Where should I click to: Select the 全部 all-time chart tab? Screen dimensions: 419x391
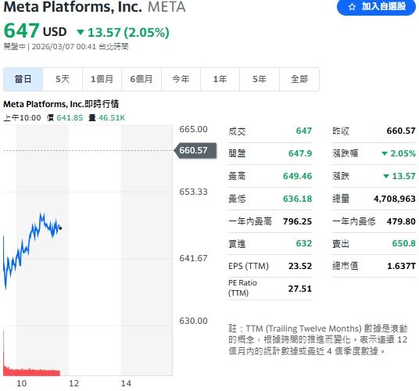pyautogui.click(x=299, y=79)
